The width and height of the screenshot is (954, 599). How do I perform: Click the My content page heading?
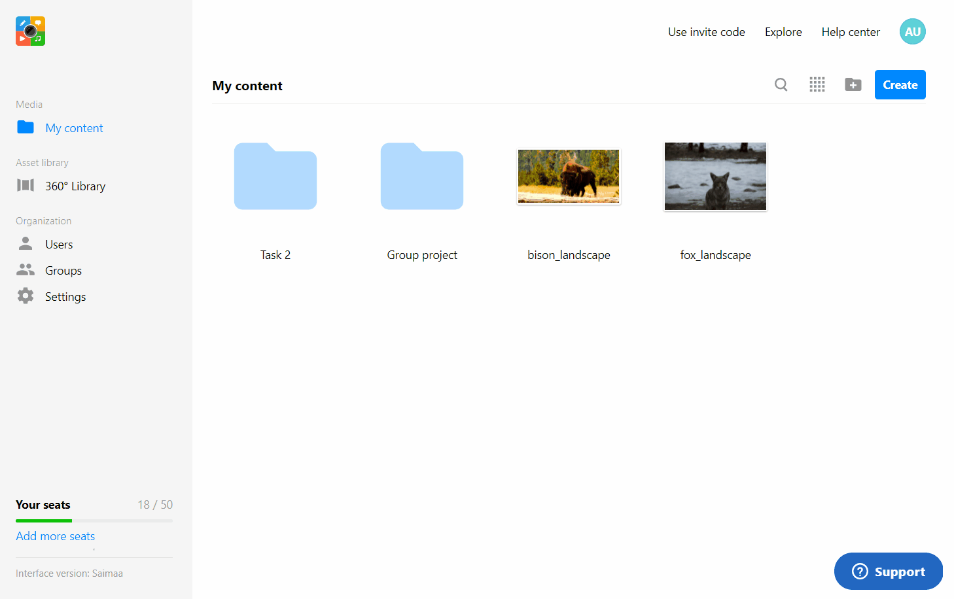click(247, 86)
